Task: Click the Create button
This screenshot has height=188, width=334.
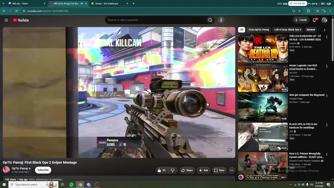Action: [301, 20]
